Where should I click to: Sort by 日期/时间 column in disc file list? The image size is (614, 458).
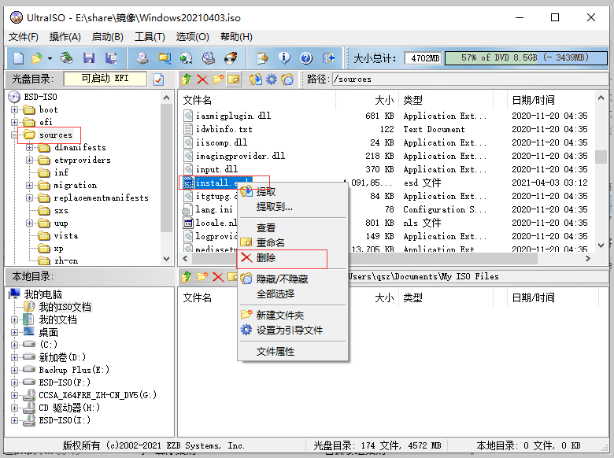tap(550, 100)
